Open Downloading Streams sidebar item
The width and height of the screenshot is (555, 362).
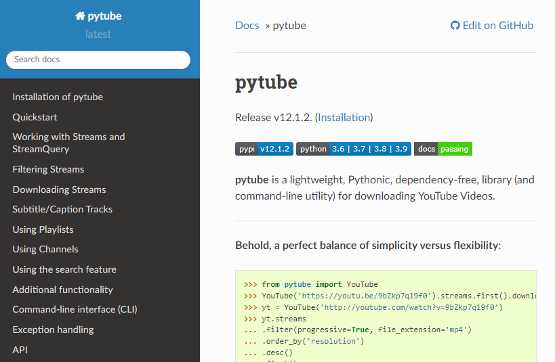coord(59,189)
